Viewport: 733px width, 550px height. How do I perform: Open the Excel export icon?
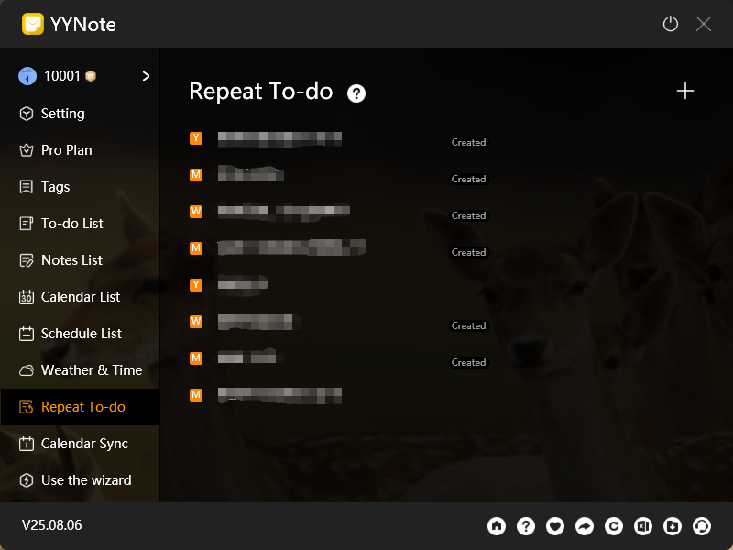coord(643,526)
